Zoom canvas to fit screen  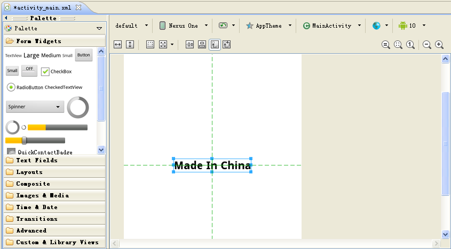click(398, 45)
